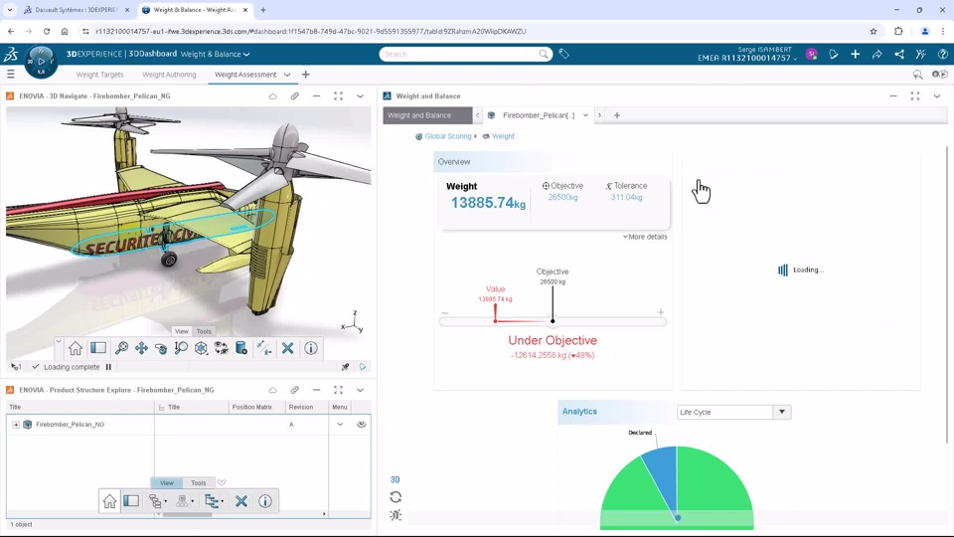Image resolution: width=954 pixels, height=537 pixels.
Task: Open Weight & Balance dashboard dropdown
Action: [246, 54]
